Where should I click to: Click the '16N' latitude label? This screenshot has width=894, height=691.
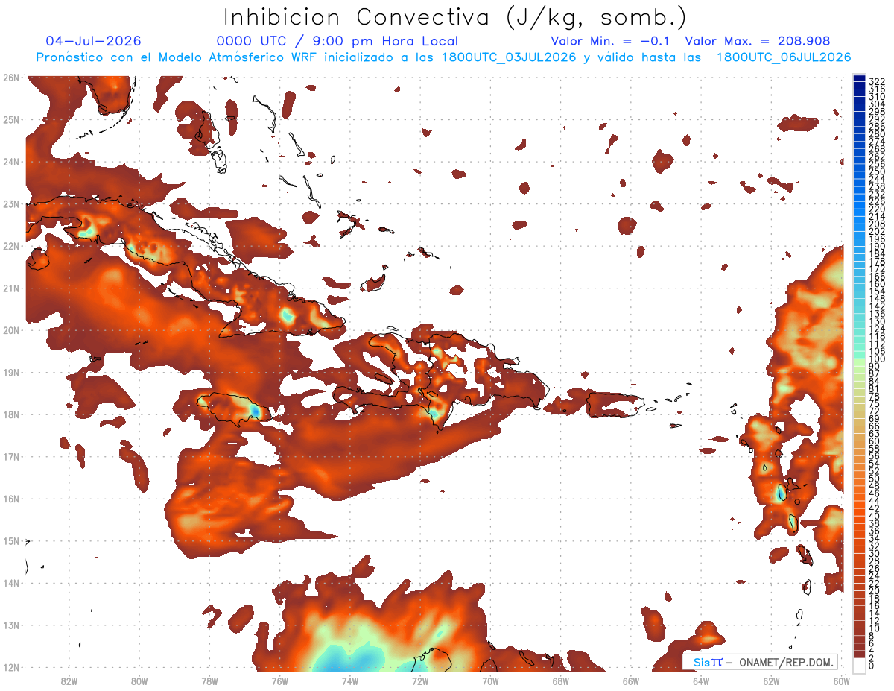(10, 499)
